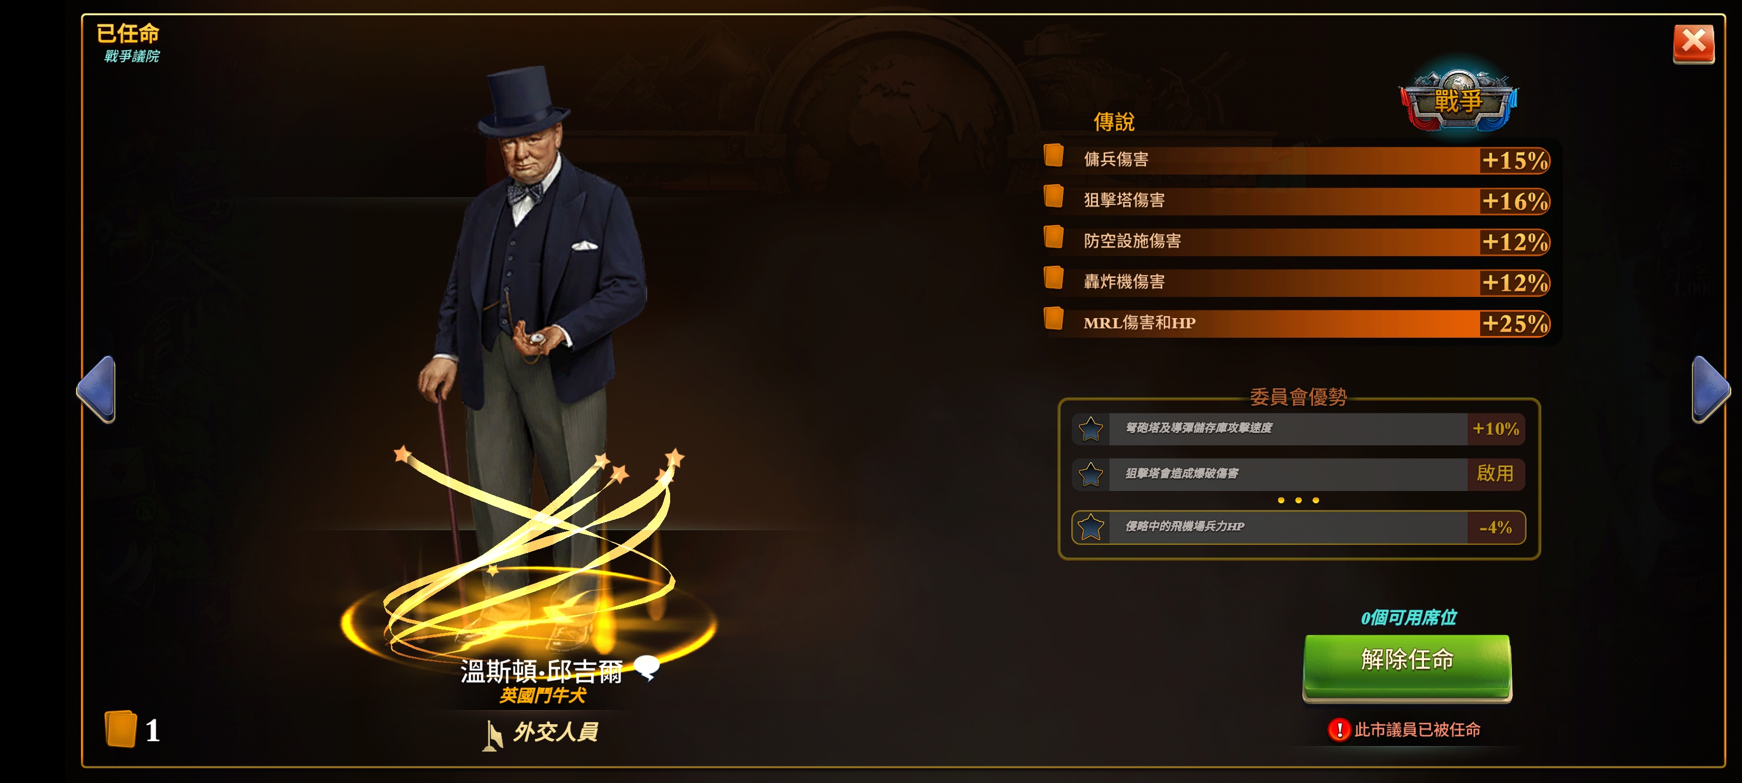Close the councilor panel with red X
Screen dimensions: 1742x783
pos(1692,44)
